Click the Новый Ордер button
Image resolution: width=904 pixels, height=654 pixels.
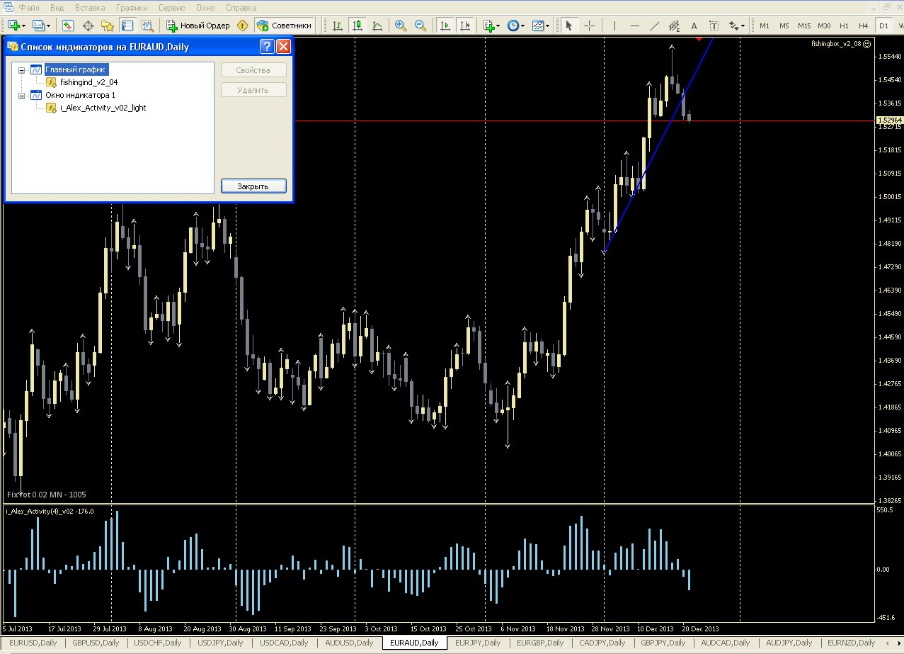point(198,26)
